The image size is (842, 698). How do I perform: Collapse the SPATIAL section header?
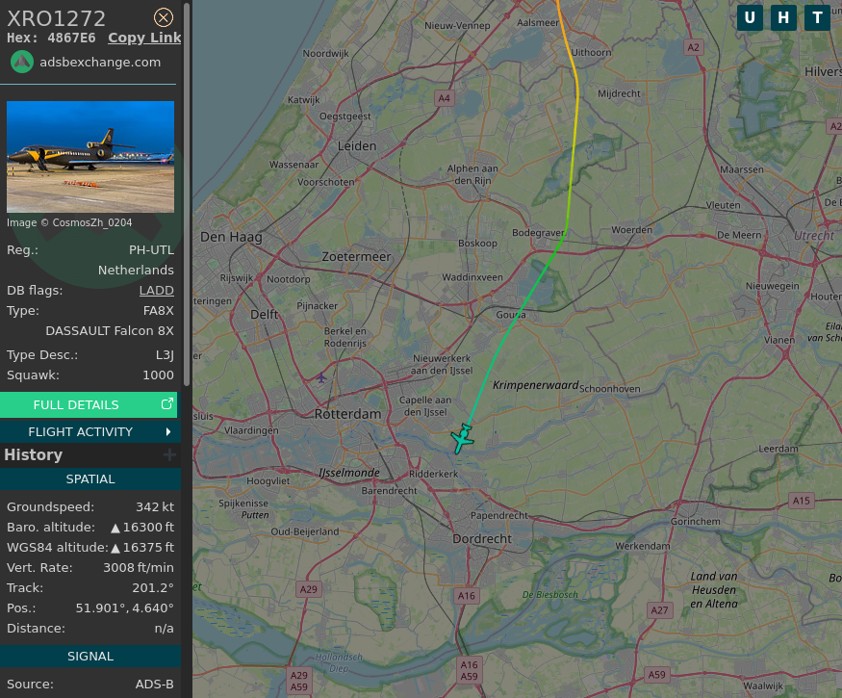[x=90, y=478]
